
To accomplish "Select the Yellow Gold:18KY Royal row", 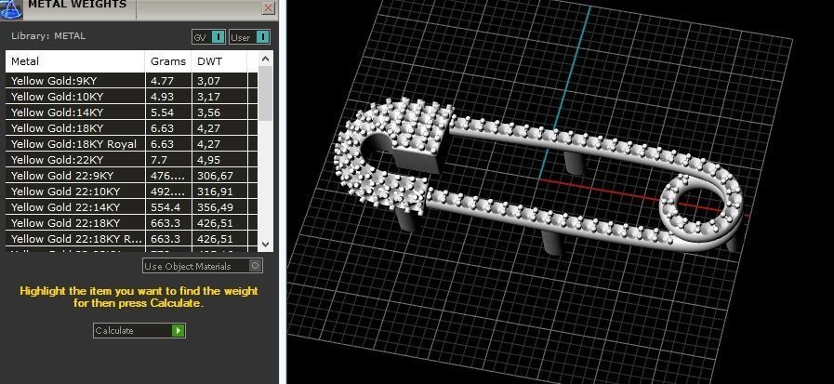I will coord(131,143).
